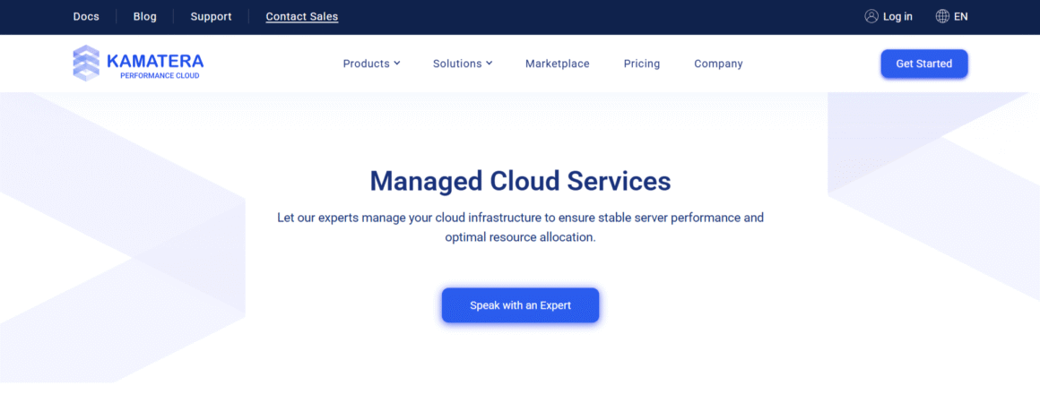
Task: Click the KAMATERA brand name text
Action: point(155,62)
